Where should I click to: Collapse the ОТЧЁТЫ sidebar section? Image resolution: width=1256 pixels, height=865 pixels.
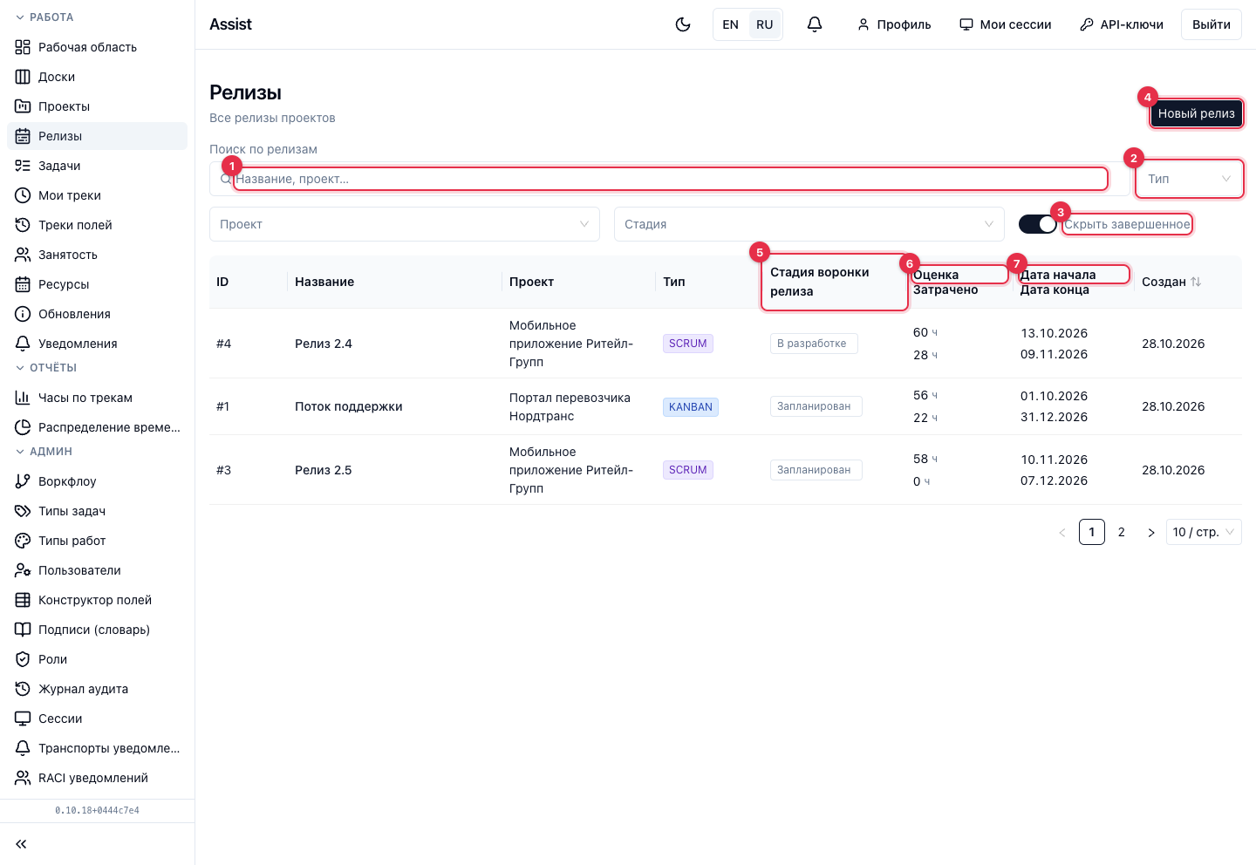coord(47,368)
